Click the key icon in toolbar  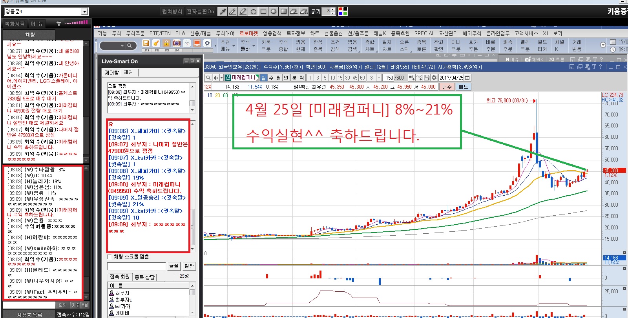[x=156, y=43]
